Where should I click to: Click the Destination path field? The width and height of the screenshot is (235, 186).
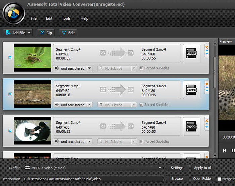coord(93,179)
